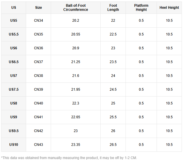Select the US9 row label
Screen dimensions: 183x162
pos(14,117)
